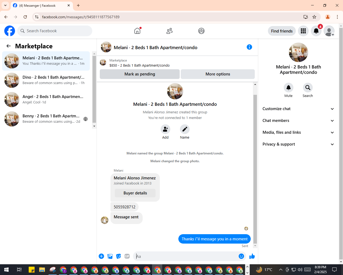Open Benny conversation in the list
The image size is (343, 275).
46,119
